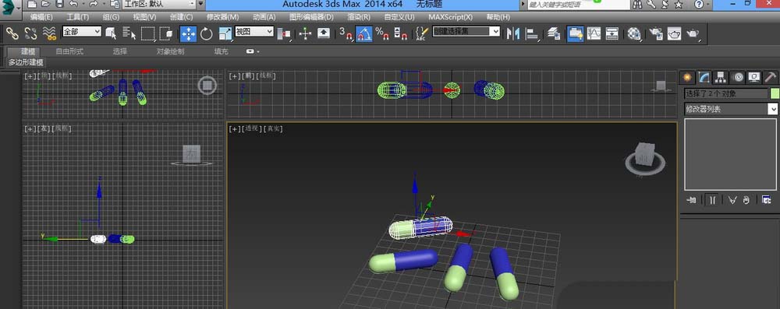Toggle the Percent Snap button
780x309 pixels.
click(x=382, y=33)
